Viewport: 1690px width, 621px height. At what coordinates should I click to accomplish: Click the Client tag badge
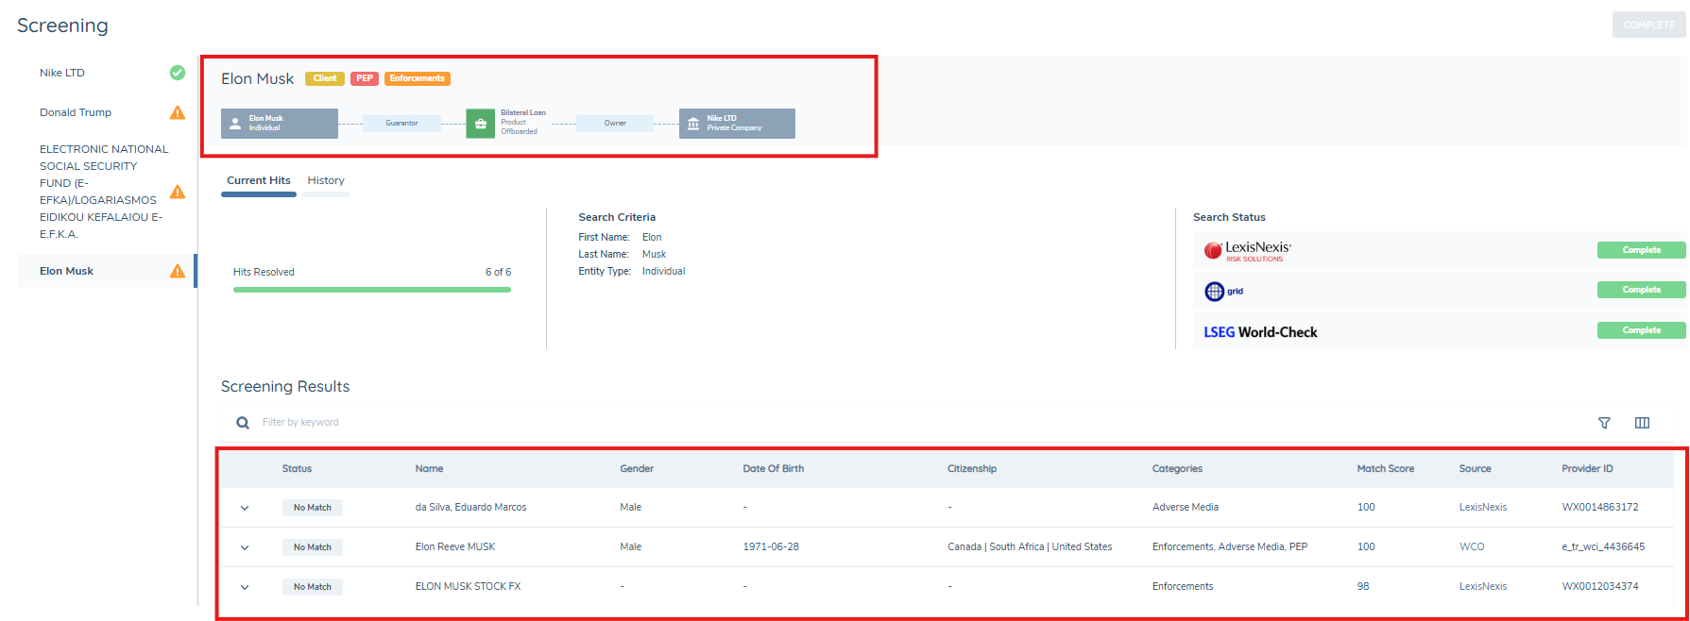tap(325, 78)
